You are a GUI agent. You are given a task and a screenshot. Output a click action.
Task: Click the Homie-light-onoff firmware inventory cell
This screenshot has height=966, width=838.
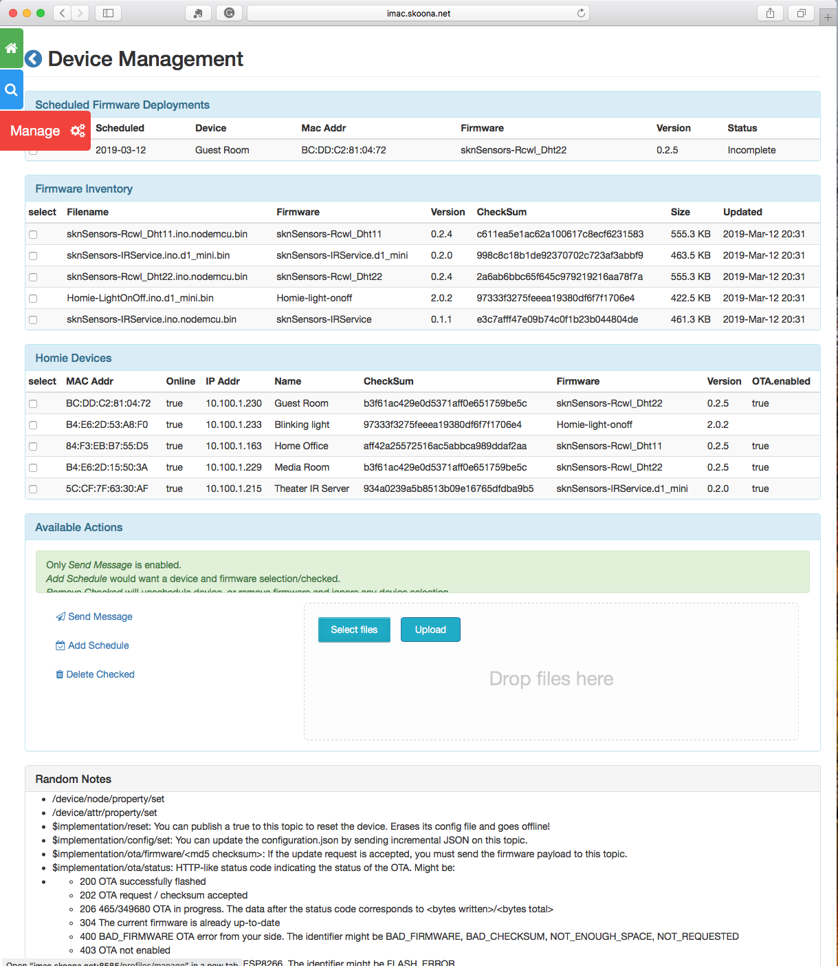tap(314, 298)
